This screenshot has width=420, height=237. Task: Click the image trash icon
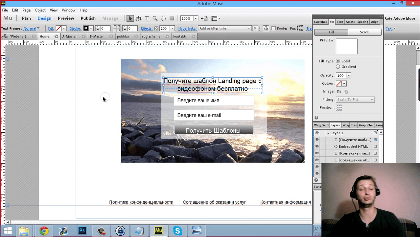click(346, 92)
